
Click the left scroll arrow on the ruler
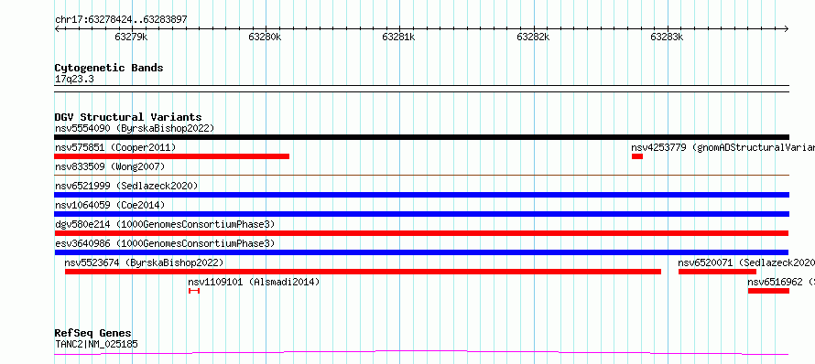point(57,29)
